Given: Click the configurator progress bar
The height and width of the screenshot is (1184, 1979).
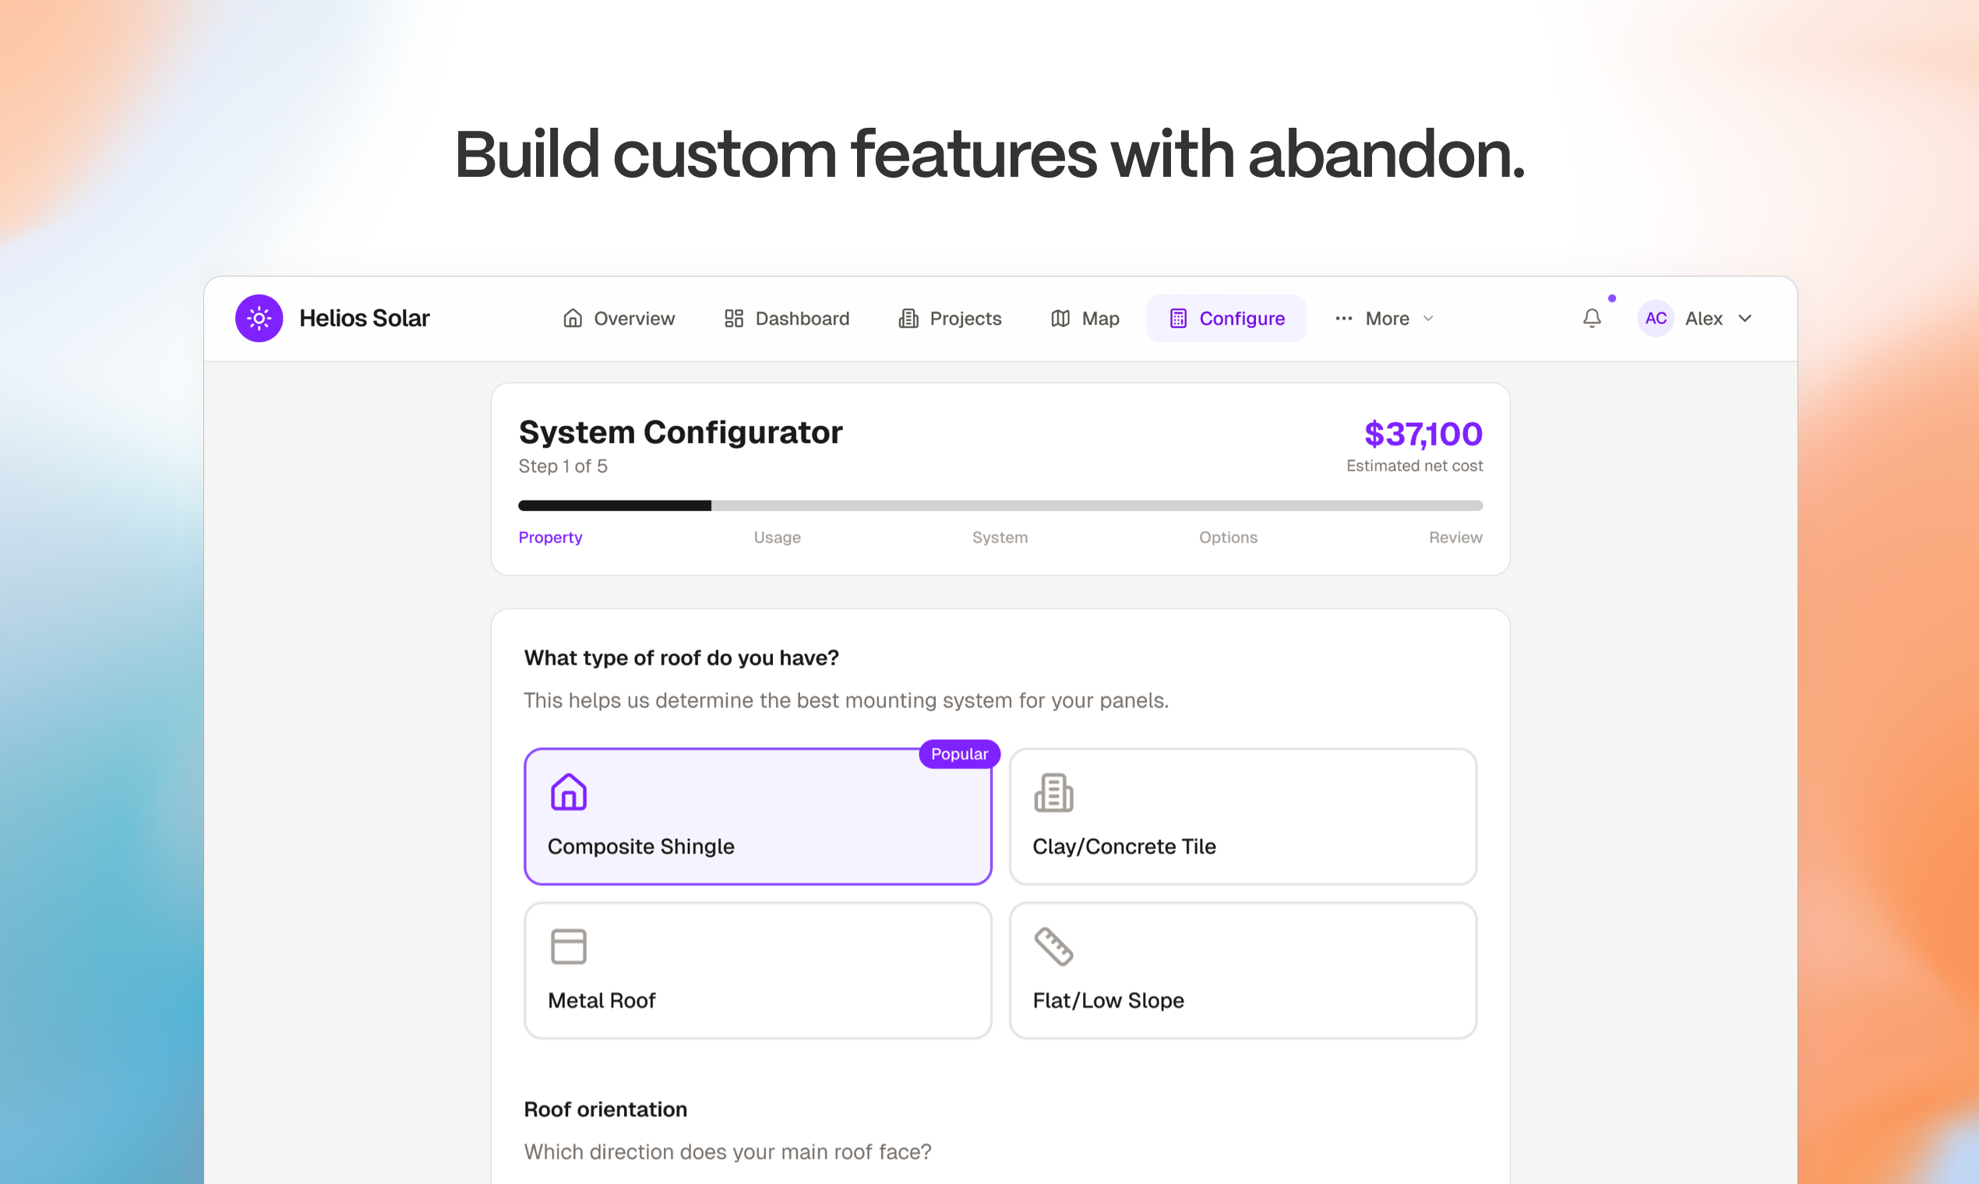Looking at the screenshot, I should 1000,505.
